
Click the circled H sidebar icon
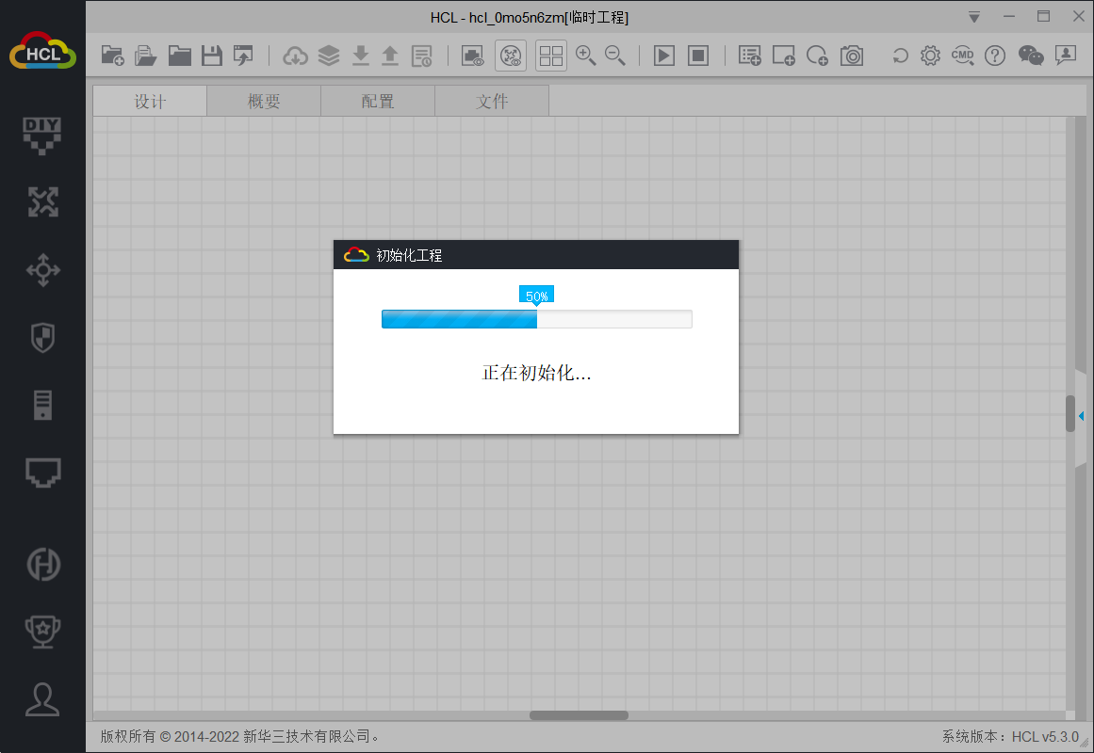(43, 565)
